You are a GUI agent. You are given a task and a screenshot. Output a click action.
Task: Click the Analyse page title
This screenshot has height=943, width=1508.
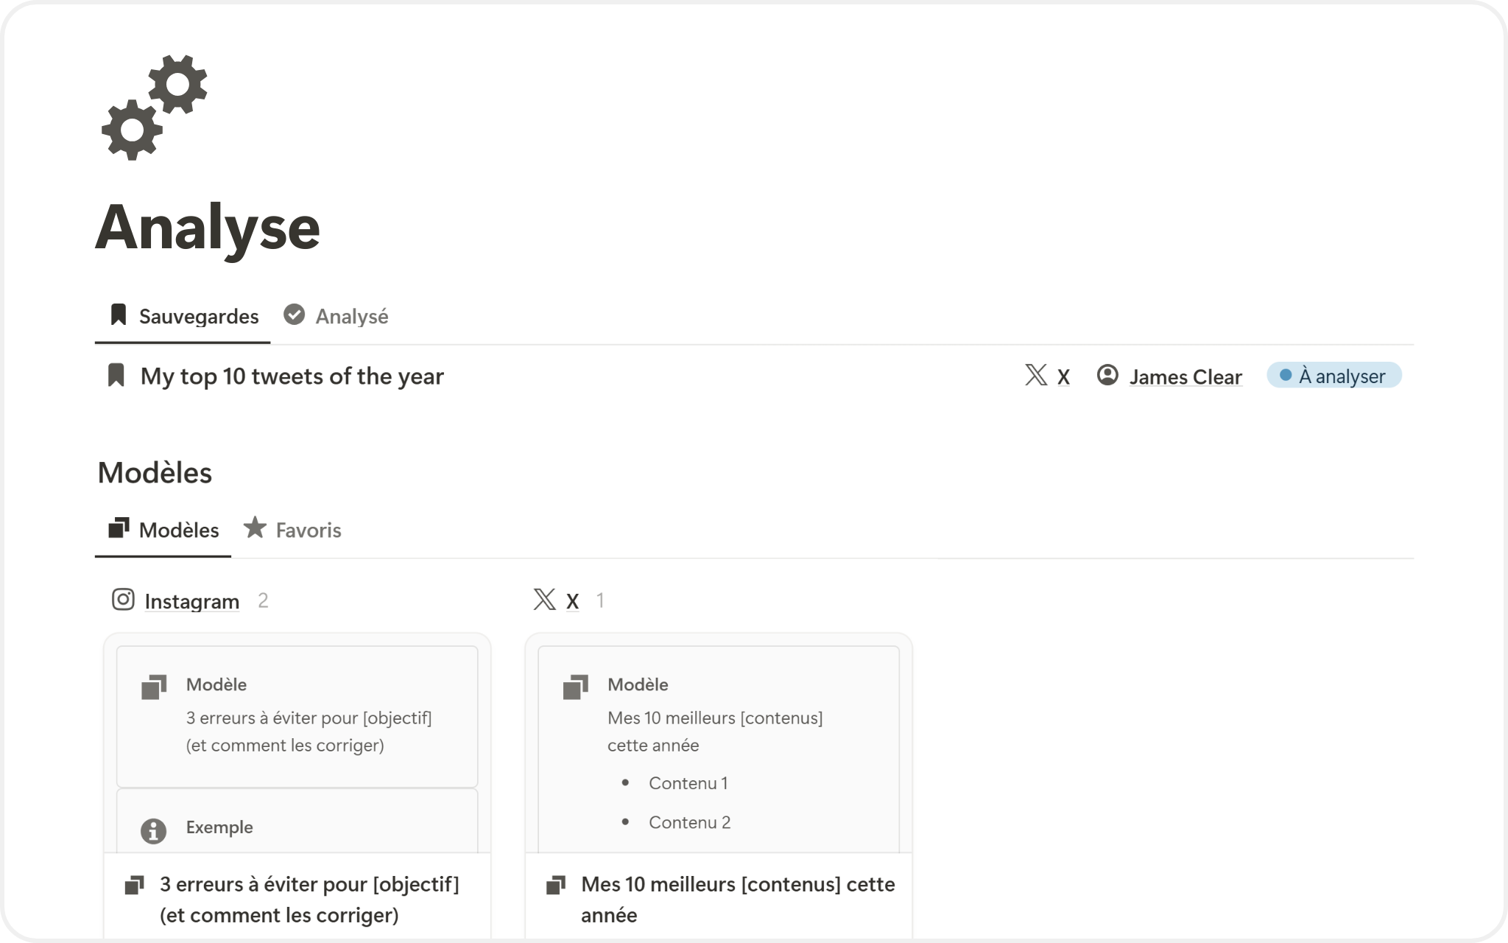(x=208, y=227)
